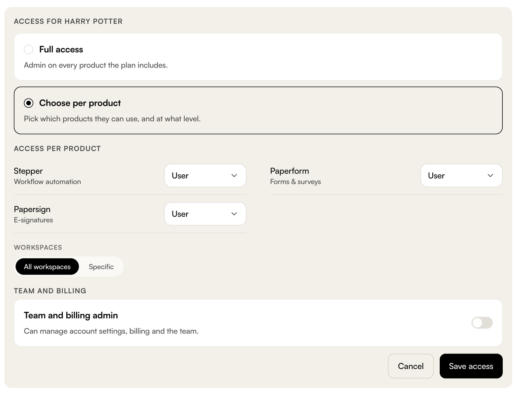Click the Papersign product name
The image size is (516, 394).
click(x=32, y=209)
